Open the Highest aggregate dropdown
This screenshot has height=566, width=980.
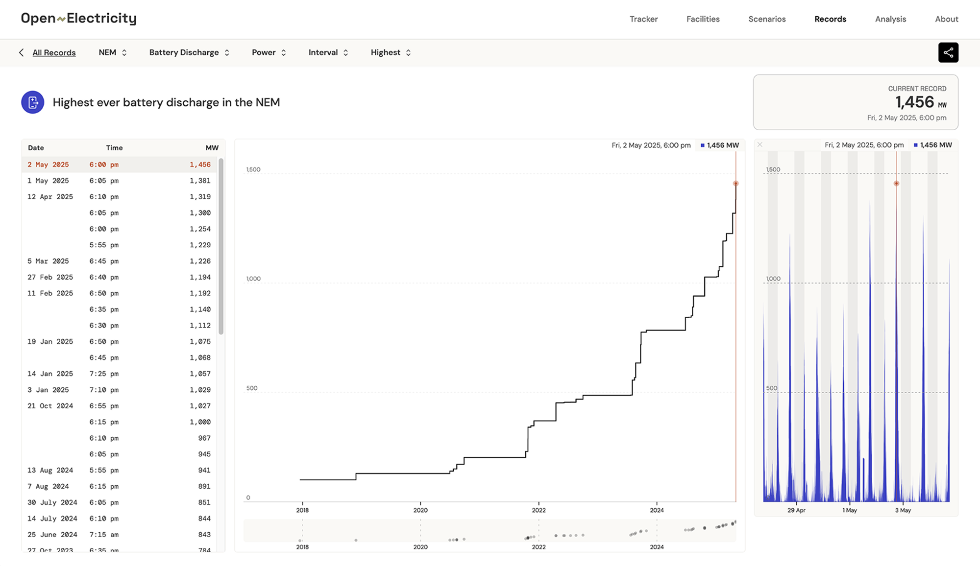[x=391, y=52]
